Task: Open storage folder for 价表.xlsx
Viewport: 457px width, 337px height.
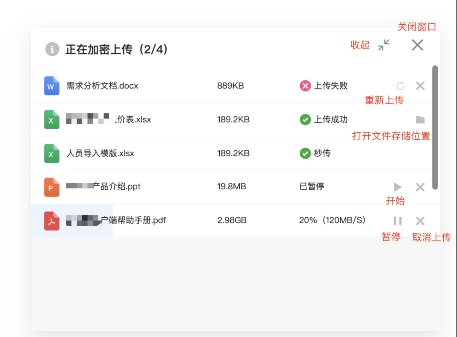Action: pyautogui.click(x=420, y=120)
